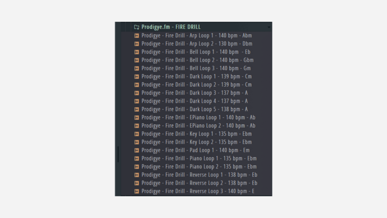Image resolution: width=387 pixels, height=218 pixels.
Task: Select 'Dark Loop 3 - 137 bpm - A' sample name
Action: coord(195,93)
